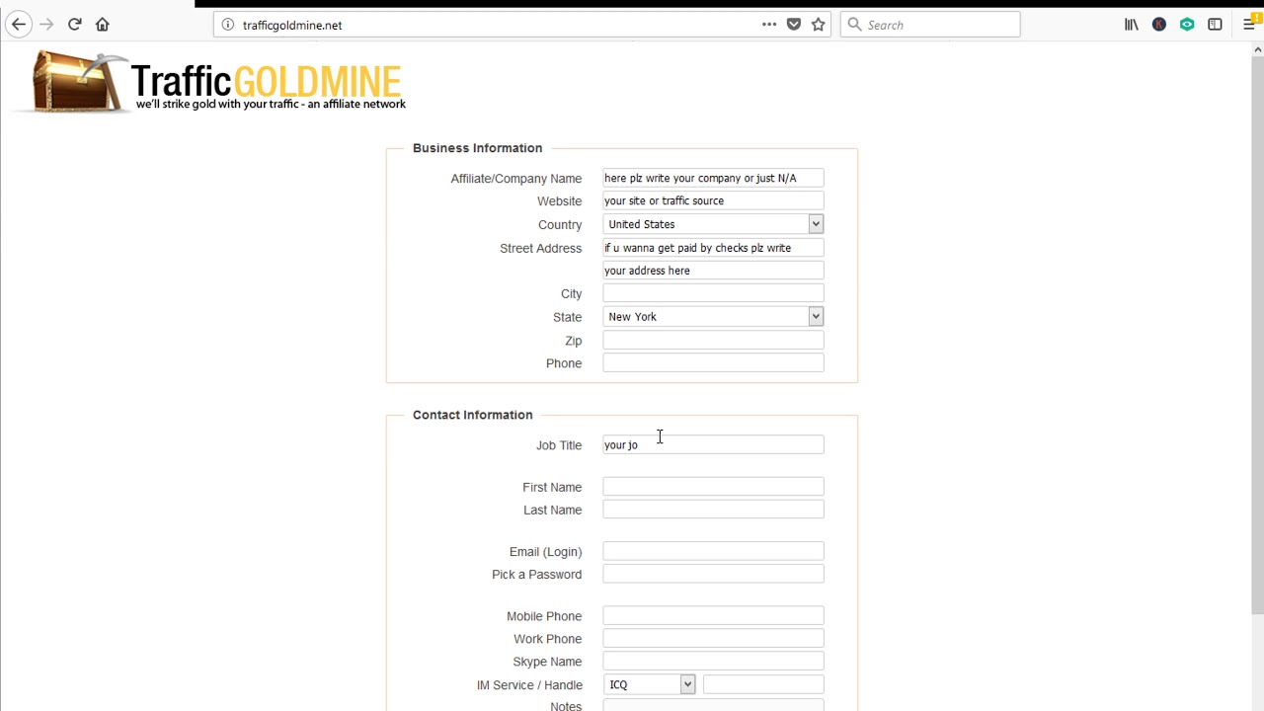Open the browser hamburger menu
This screenshot has width=1264, height=711.
[1249, 25]
